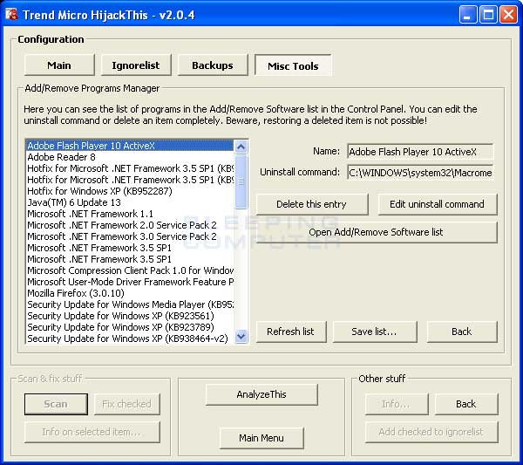
Task: Minimize the HijackThis window
Action: pos(467,15)
